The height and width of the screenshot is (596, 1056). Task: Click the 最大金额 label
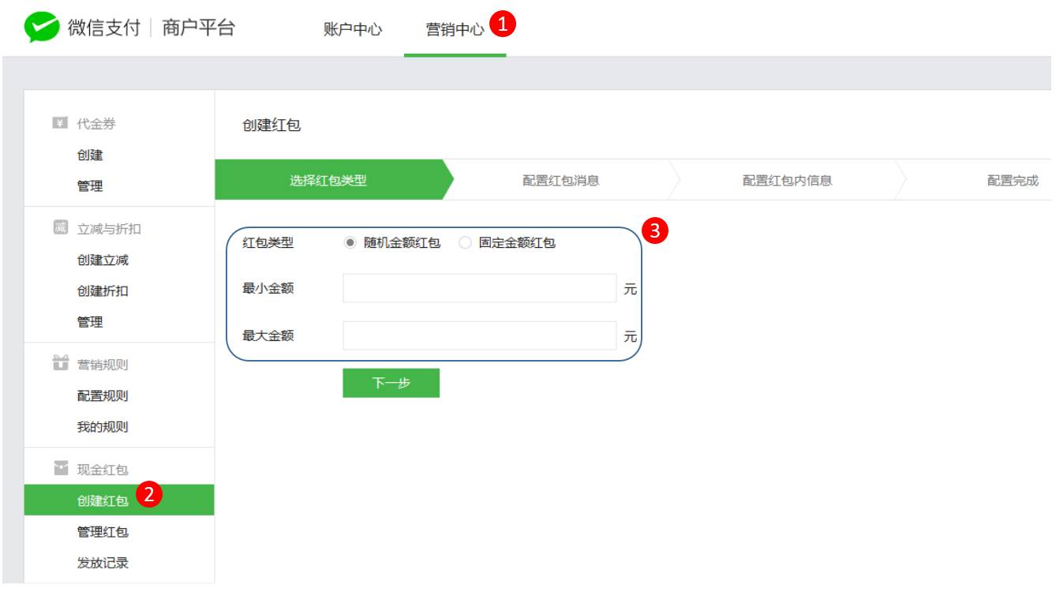tap(268, 335)
